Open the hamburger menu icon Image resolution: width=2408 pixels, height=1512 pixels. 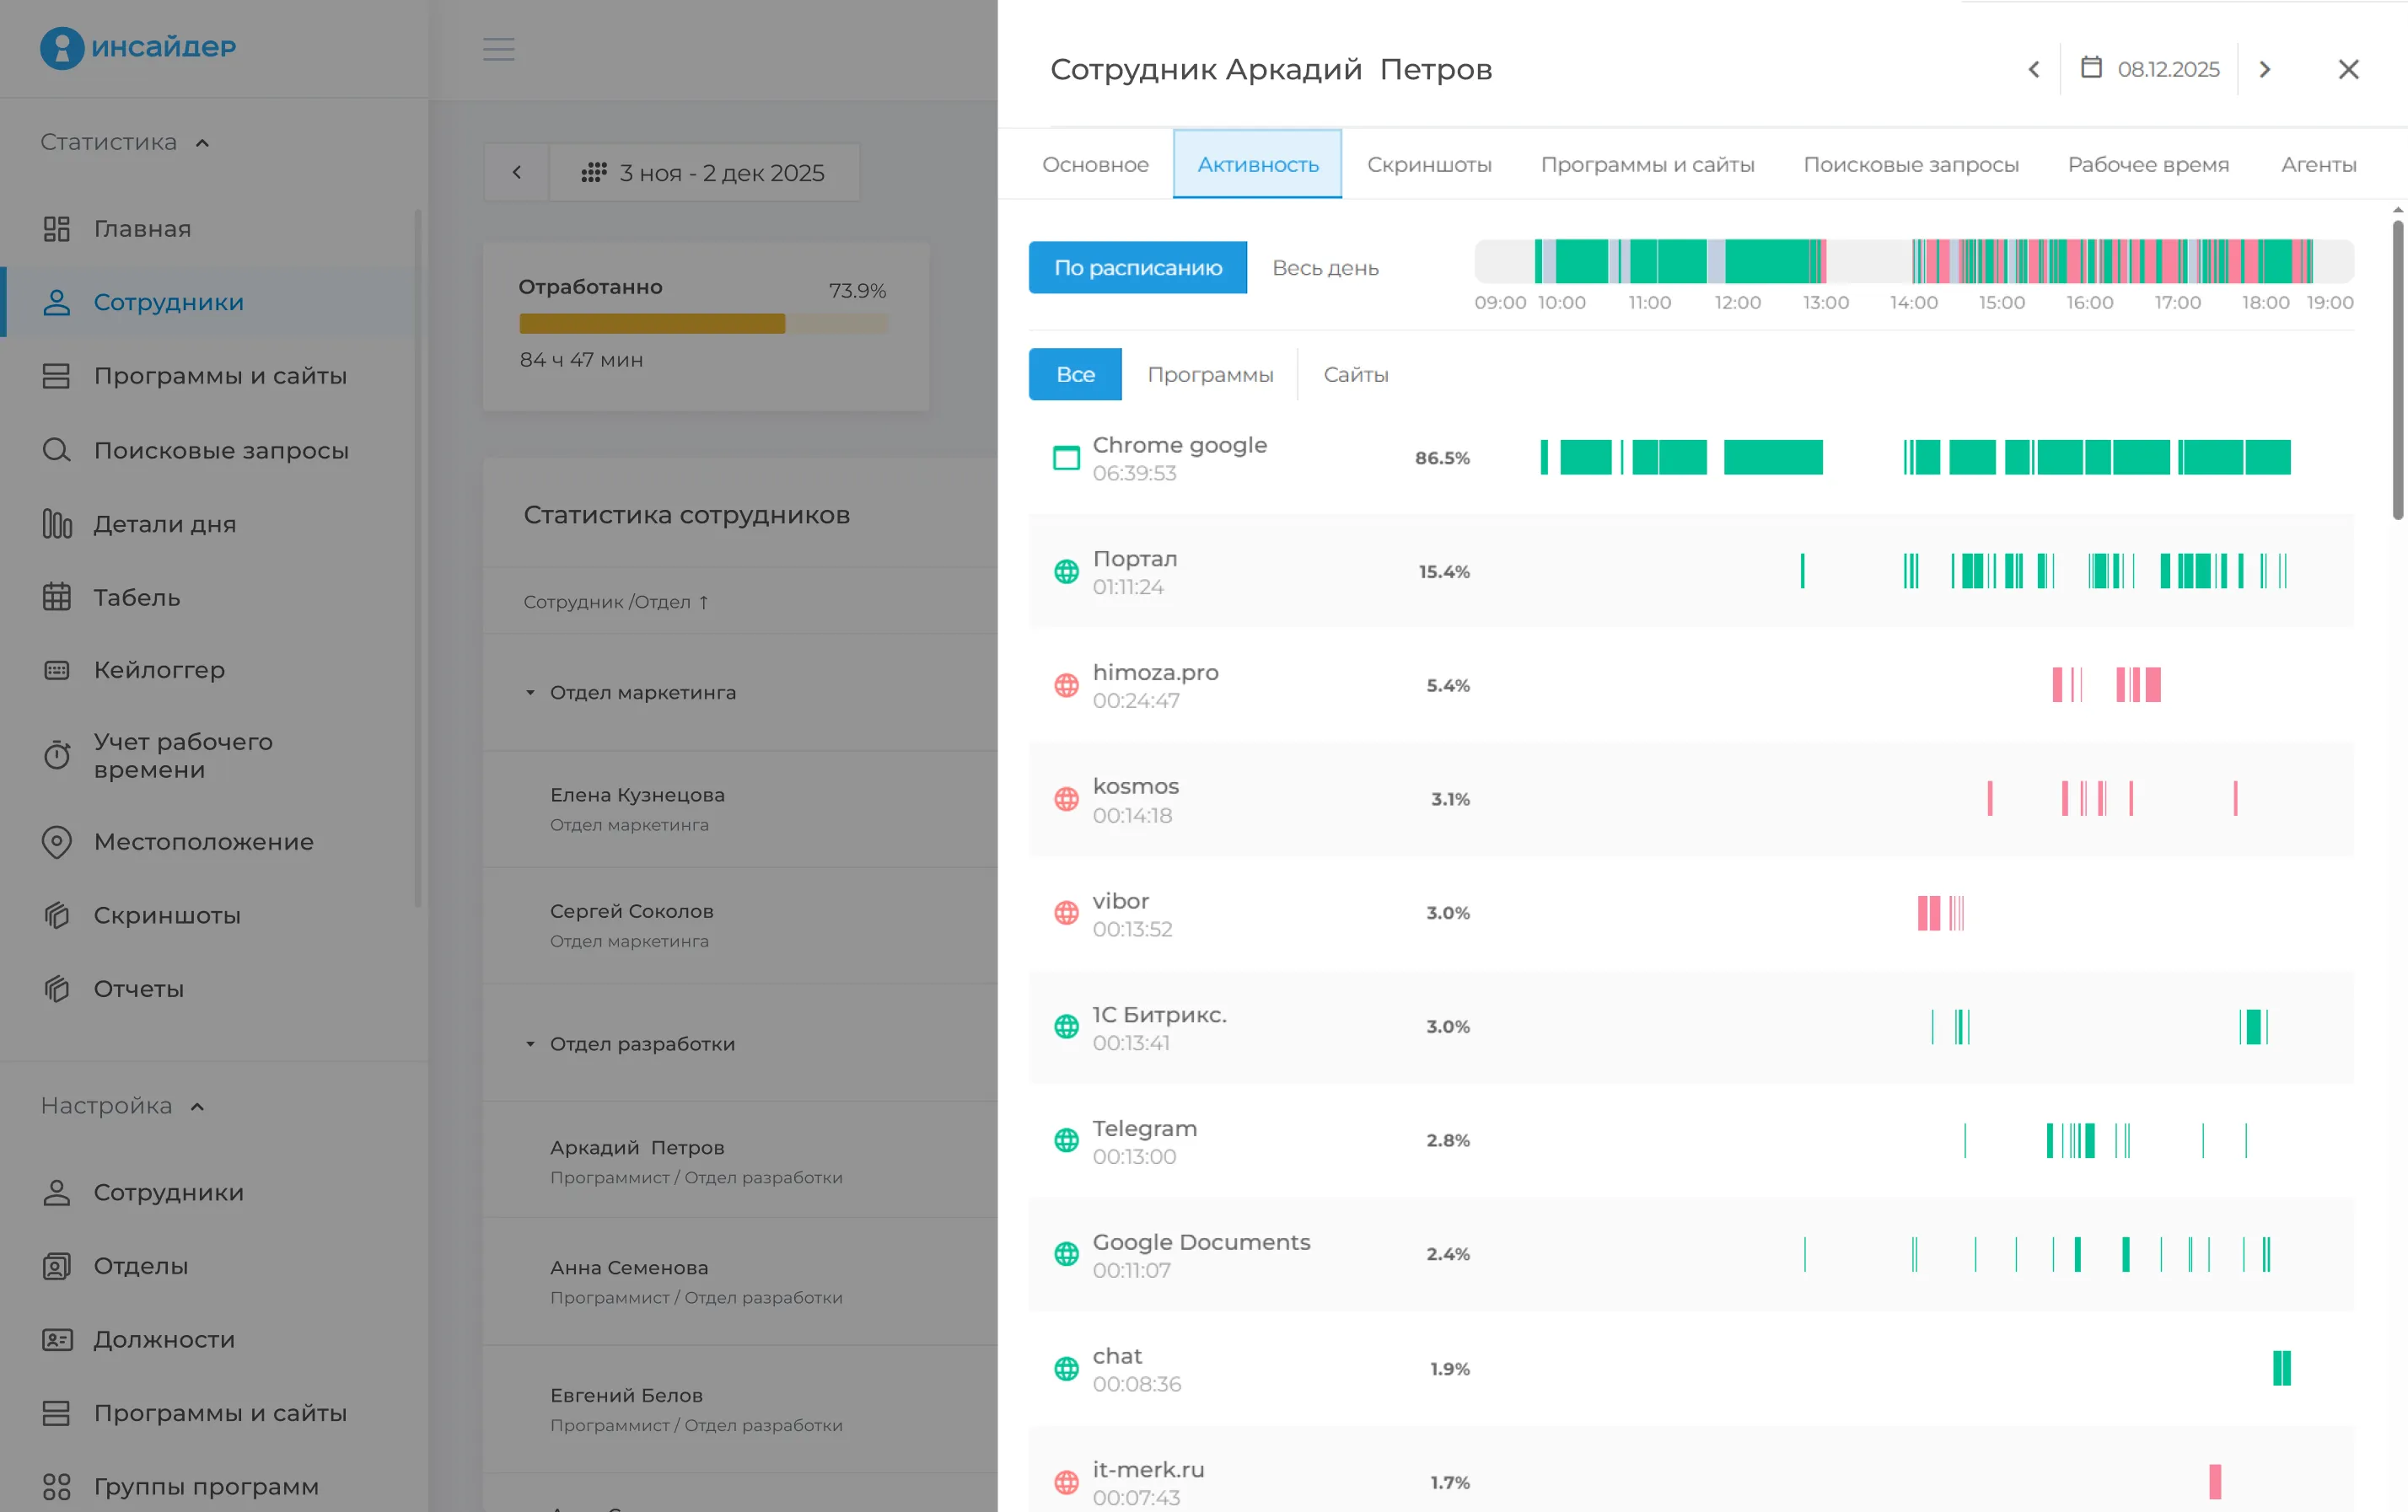tap(498, 48)
